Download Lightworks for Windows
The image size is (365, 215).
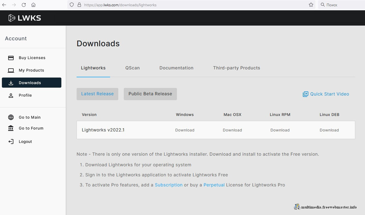(x=185, y=130)
